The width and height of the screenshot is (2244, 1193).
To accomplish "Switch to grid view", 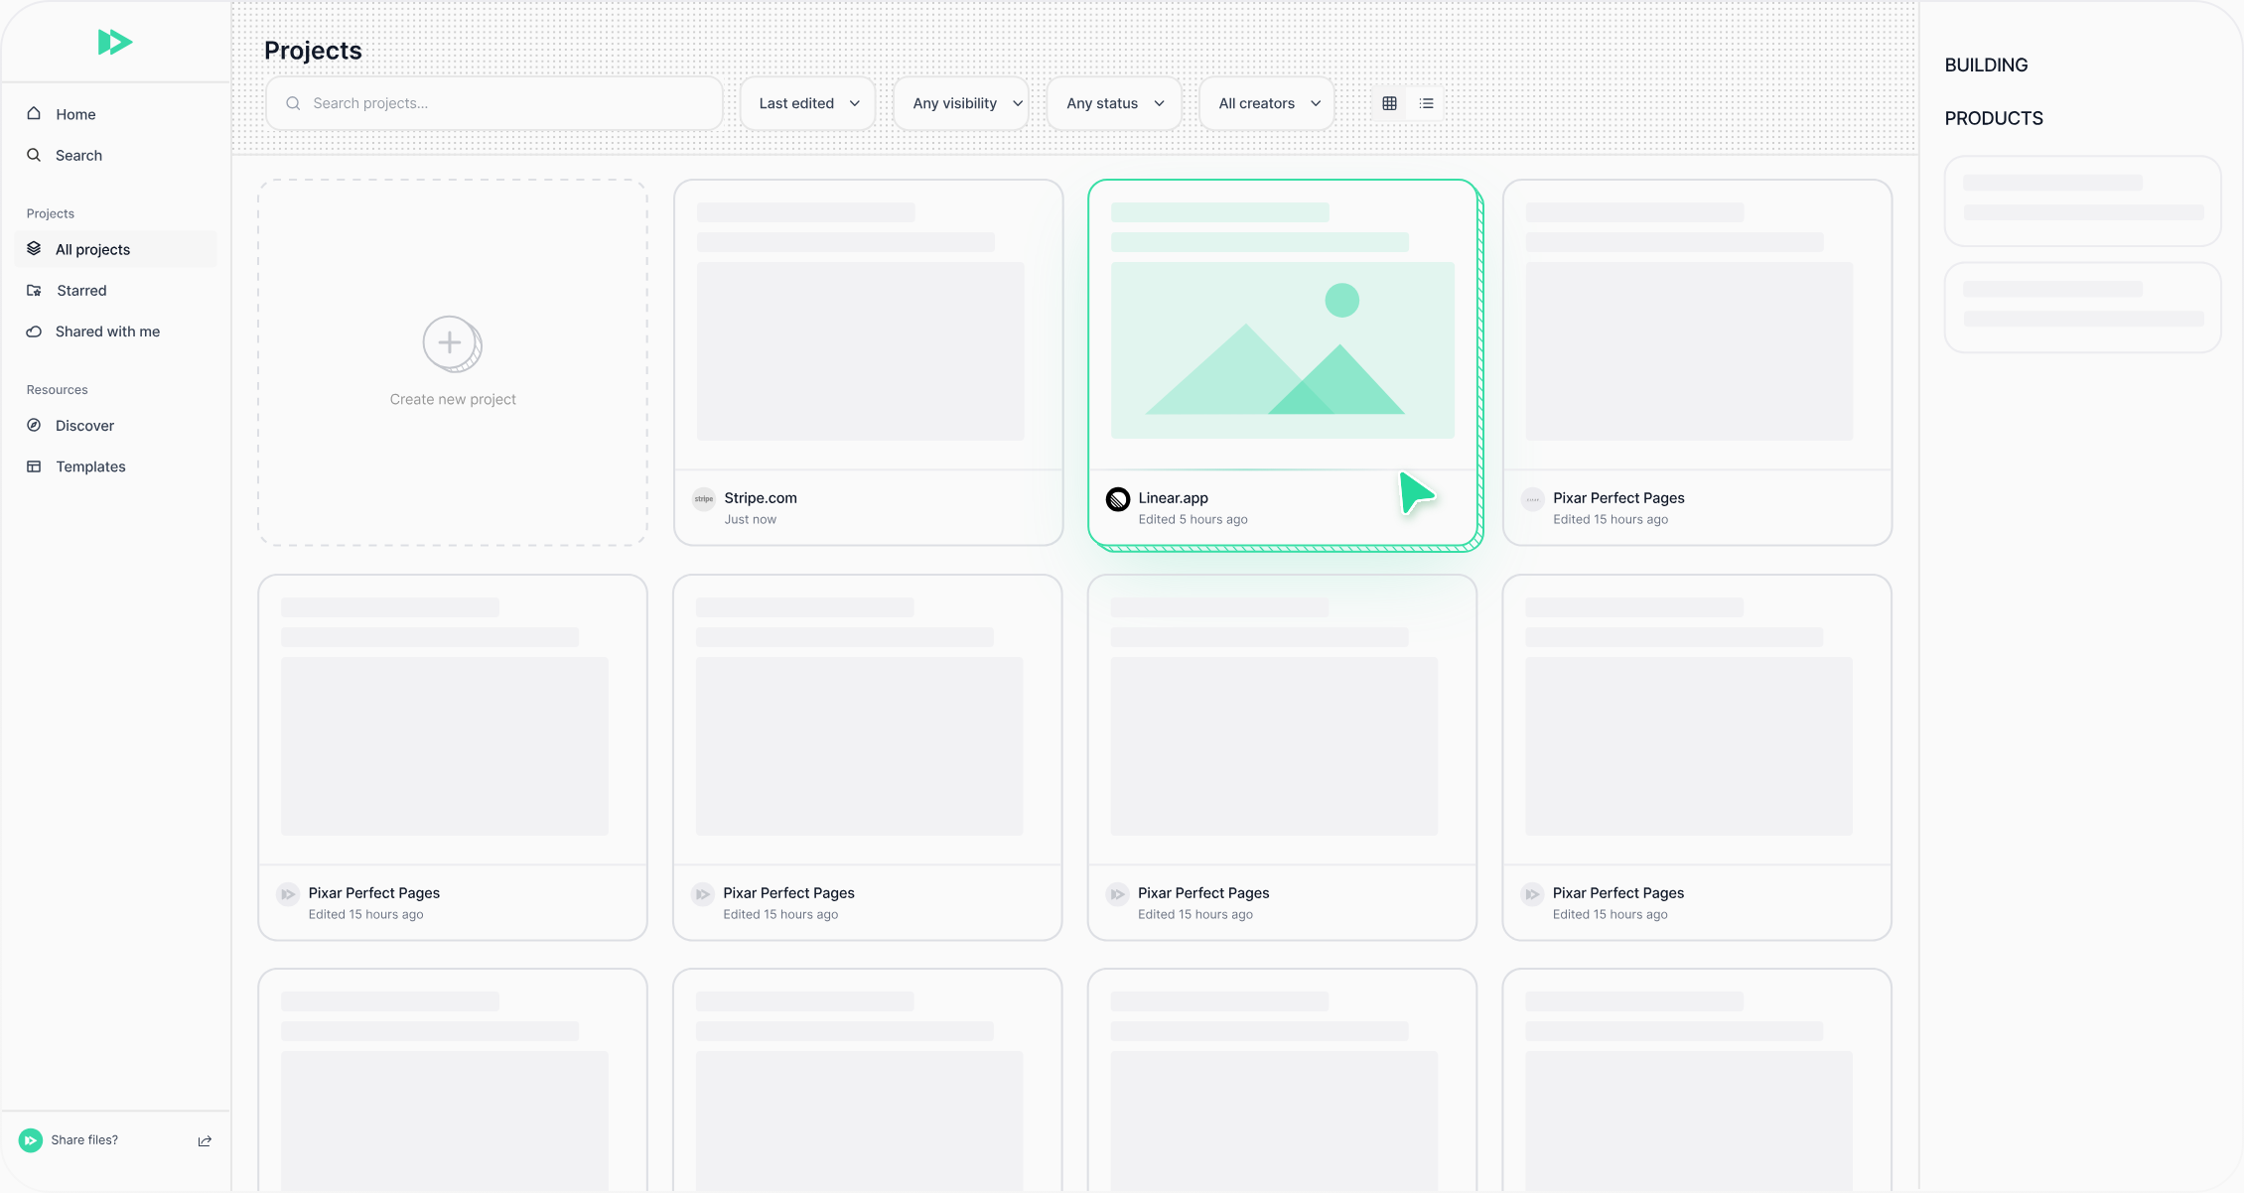I will click(1390, 103).
